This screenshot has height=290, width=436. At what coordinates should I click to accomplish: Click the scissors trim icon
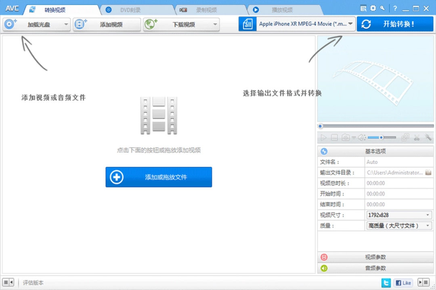click(417, 137)
